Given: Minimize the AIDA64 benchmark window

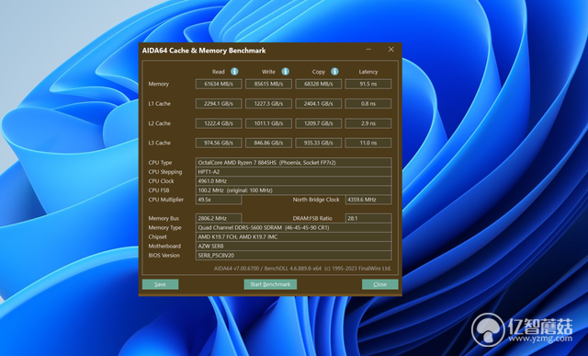Looking at the screenshot, I should pyautogui.click(x=368, y=49).
